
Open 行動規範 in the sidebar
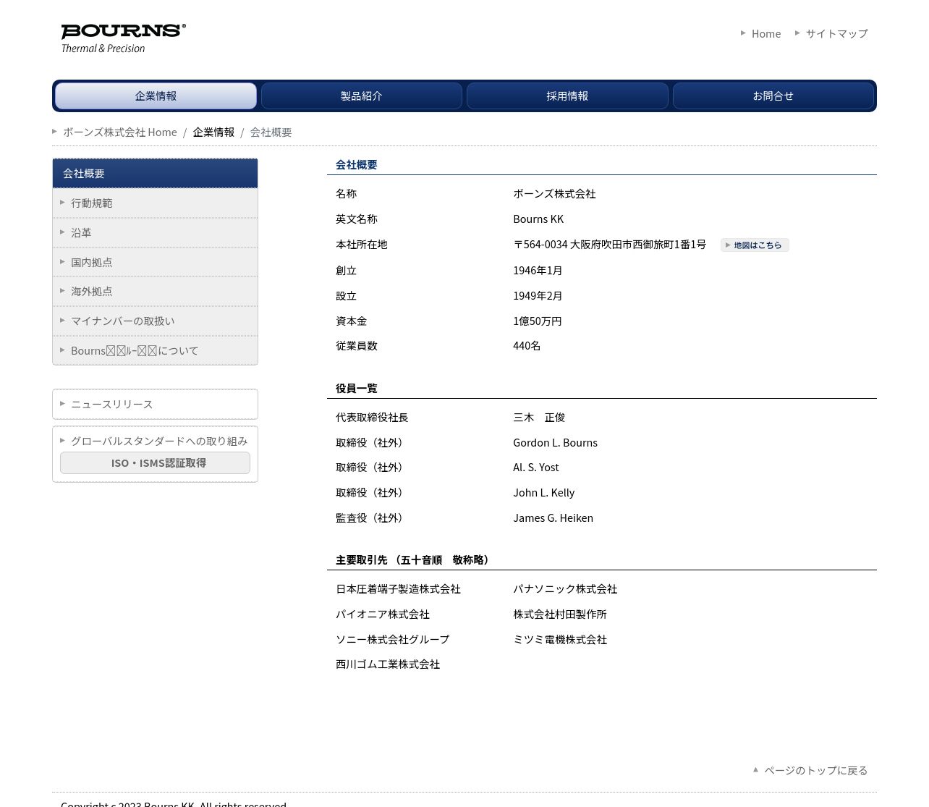[x=155, y=203]
